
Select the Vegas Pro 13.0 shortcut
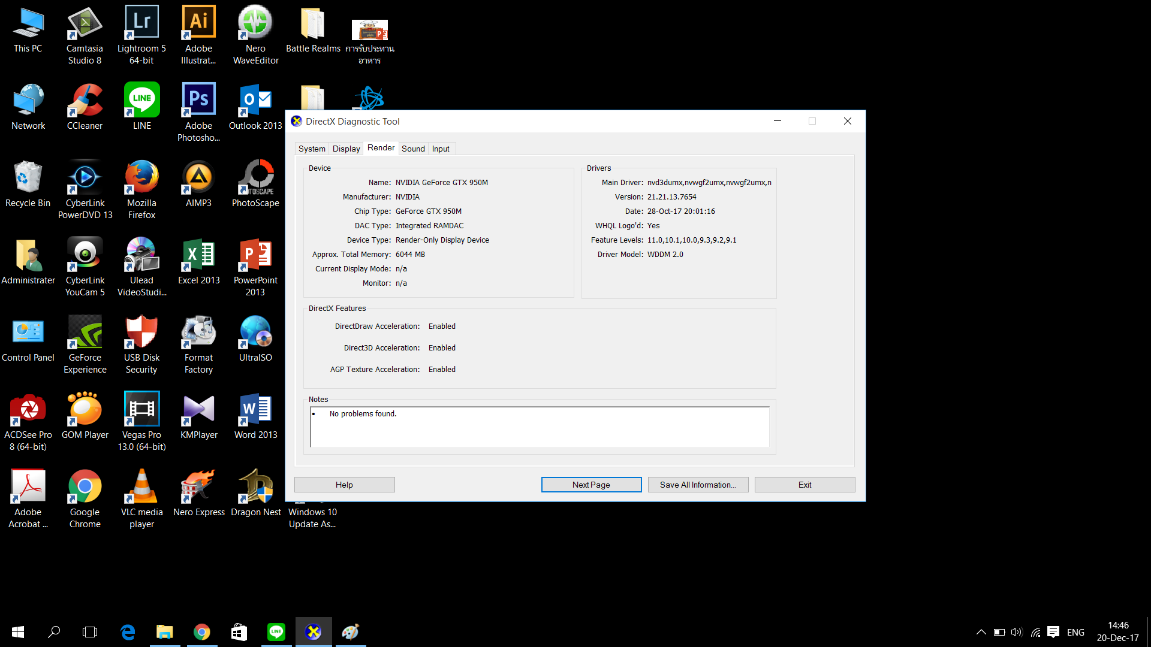(x=141, y=410)
